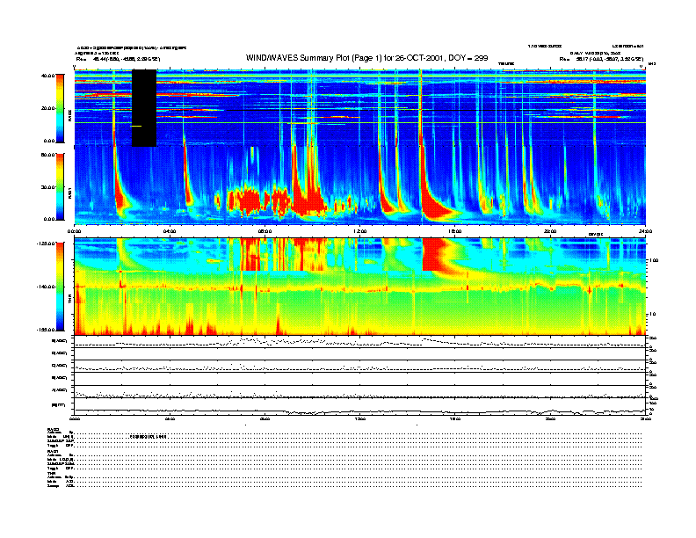Image resolution: width=696 pixels, height=538 pixels.
Task: Click the -155.00 label on TNR color scale
Action: tap(46, 330)
